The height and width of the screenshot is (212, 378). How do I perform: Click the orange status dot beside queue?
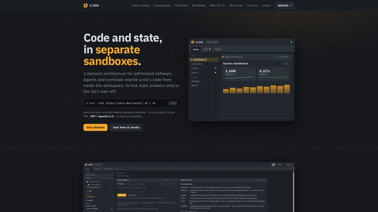pos(215,73)
